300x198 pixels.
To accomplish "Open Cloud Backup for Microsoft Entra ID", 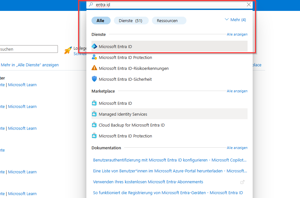I will point(169,125).
